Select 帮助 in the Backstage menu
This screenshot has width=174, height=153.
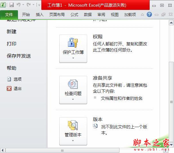(12, 68)
